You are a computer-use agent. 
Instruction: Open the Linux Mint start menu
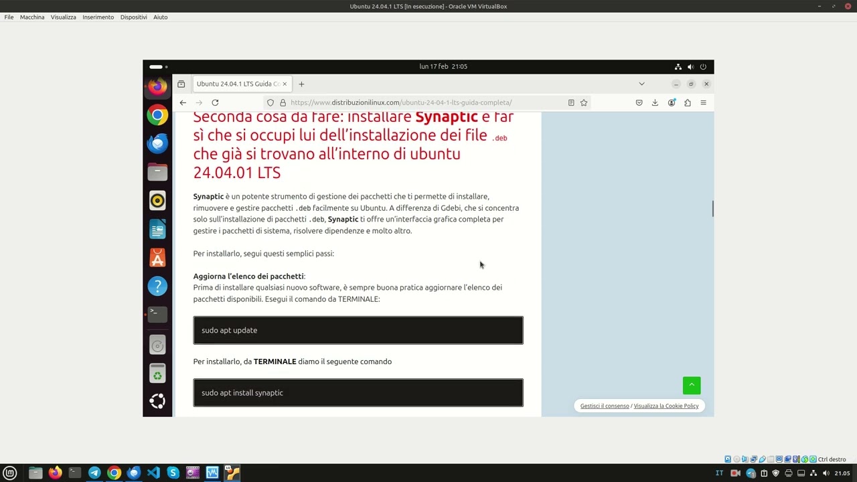click(10, 473)
